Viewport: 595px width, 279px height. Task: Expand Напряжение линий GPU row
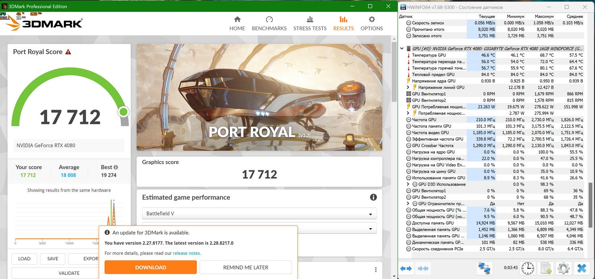pyautogui.click(x=408, y=87)
